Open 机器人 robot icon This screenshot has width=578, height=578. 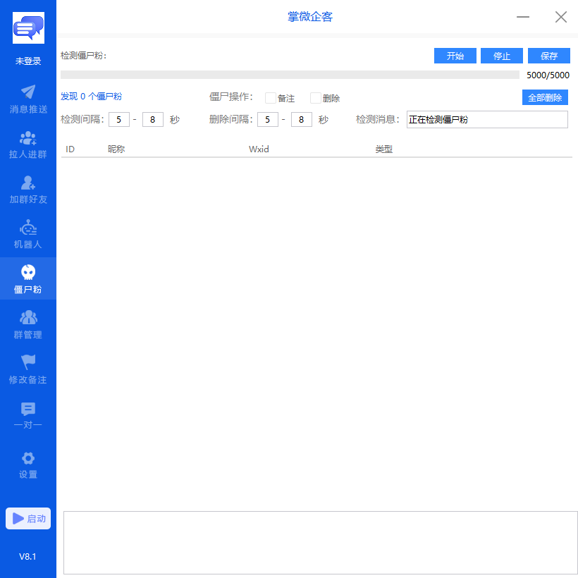tap(28, 228)
